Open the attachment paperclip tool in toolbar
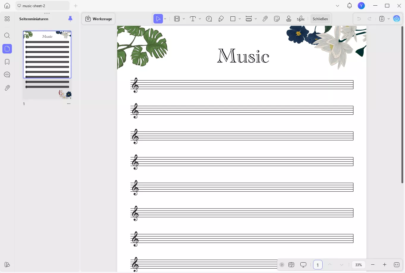 265,19
